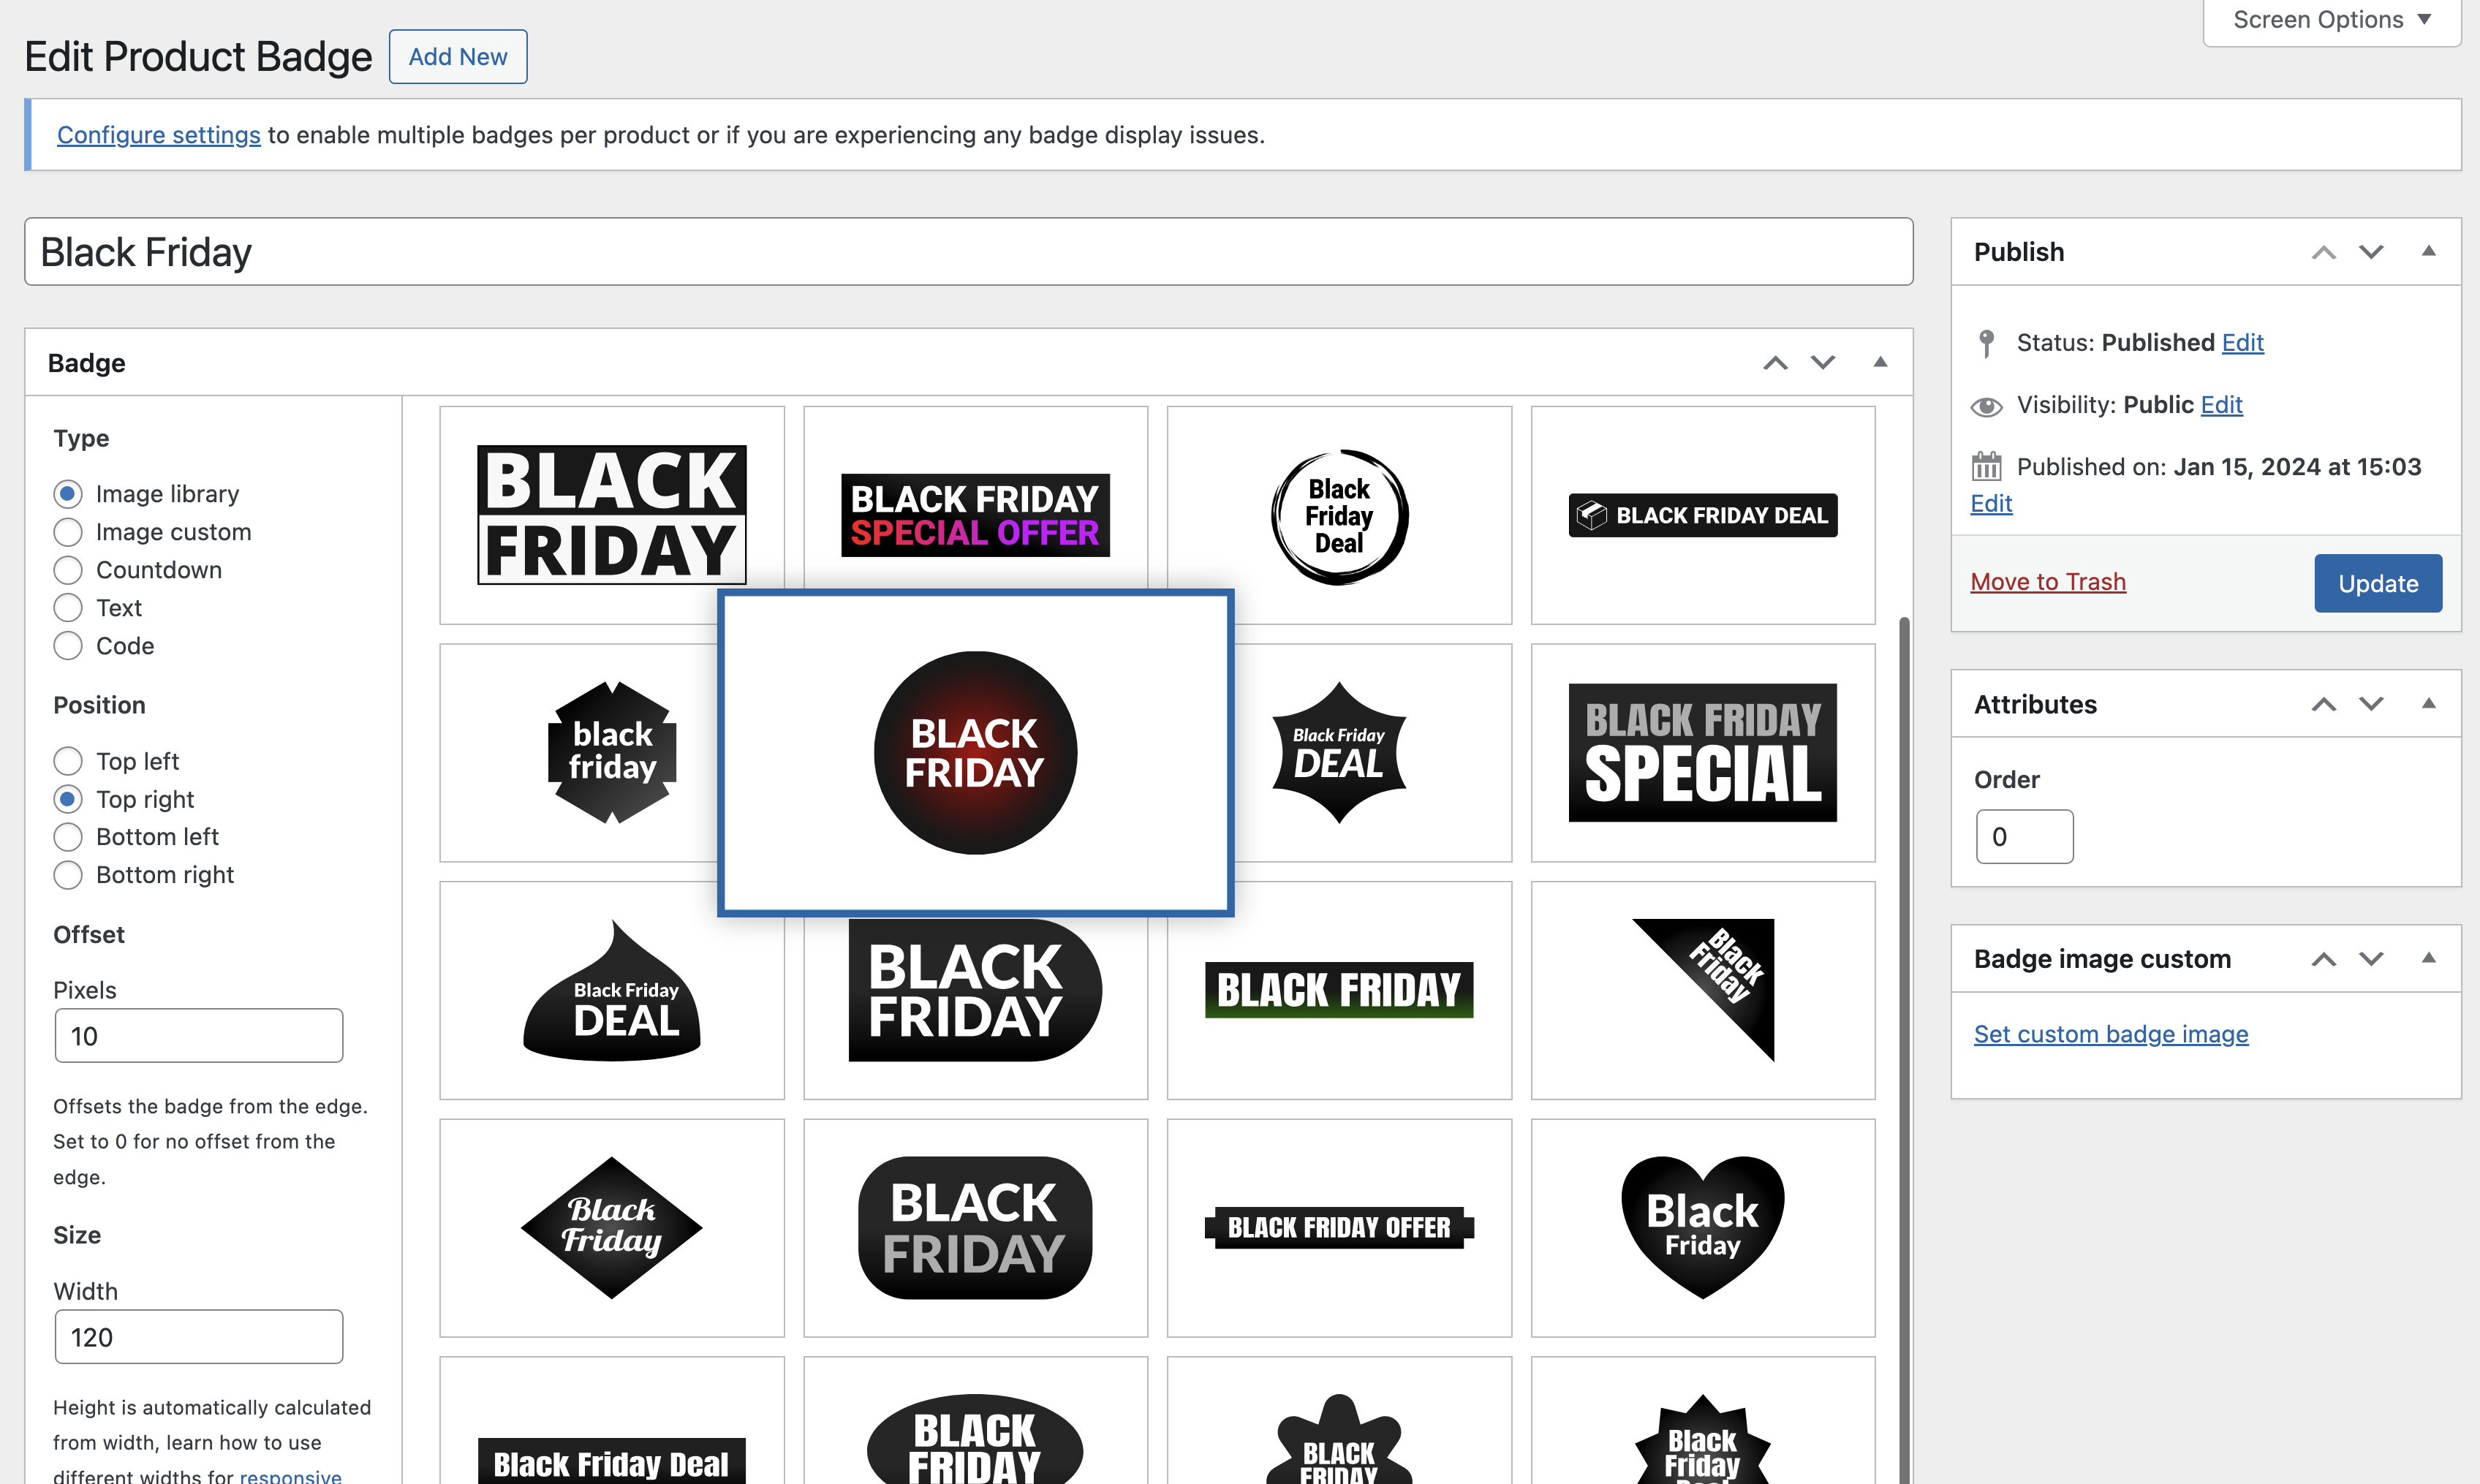The width and height of the screenshot is (2480, 1484).
Task: Move the Publish panel up with its arrow
Action: point(2323,252)
